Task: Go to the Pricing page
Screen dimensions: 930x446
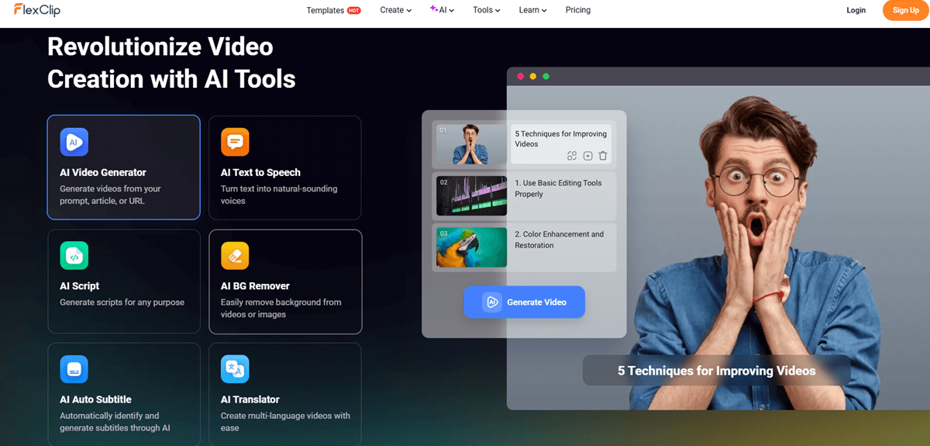Action: point(578,10)
